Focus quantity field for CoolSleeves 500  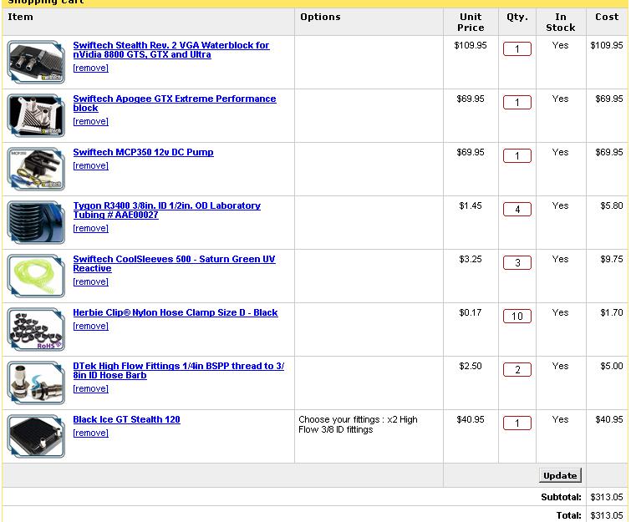[x=517, y=263]
